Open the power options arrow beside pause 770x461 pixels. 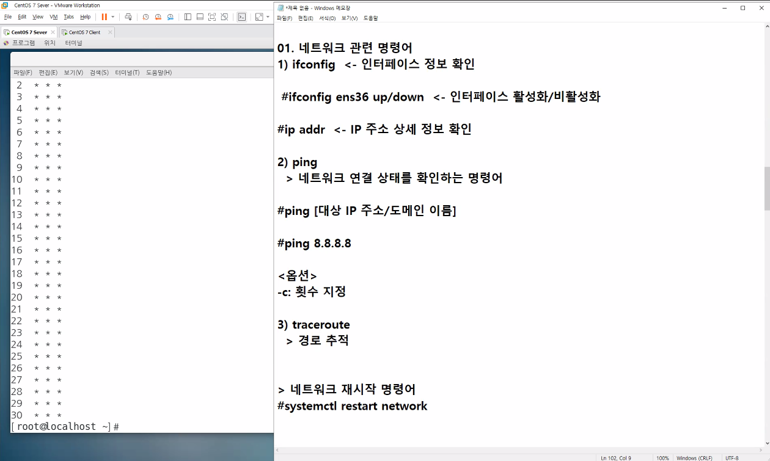click(113, 17)
